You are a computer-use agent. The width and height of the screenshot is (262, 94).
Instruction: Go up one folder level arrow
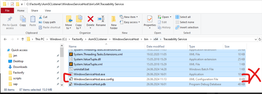point(23,39)
